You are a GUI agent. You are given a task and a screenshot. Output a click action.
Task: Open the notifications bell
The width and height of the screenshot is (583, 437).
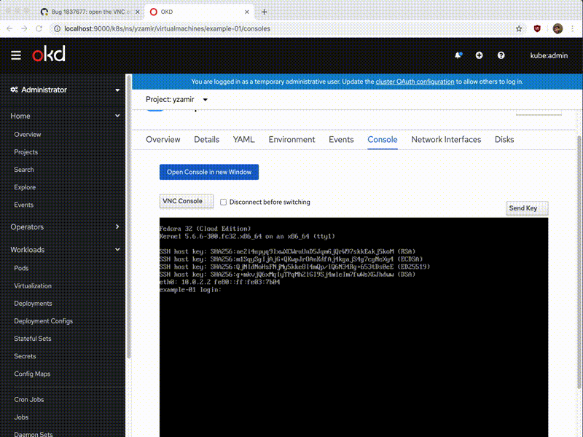(x=458, y=55)
